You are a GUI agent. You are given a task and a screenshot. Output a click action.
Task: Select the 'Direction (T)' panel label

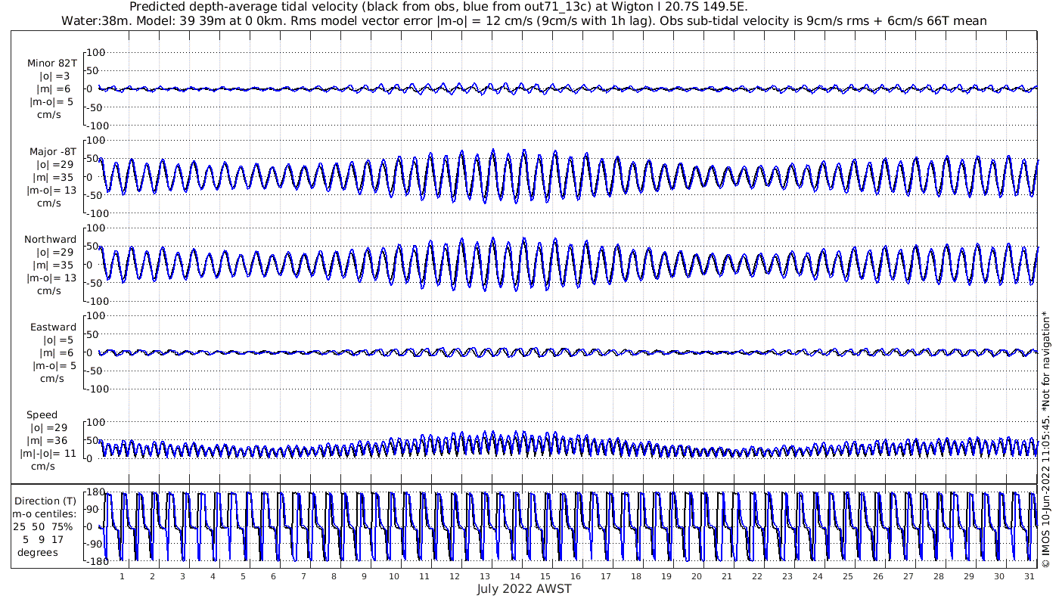coord(47,501)
